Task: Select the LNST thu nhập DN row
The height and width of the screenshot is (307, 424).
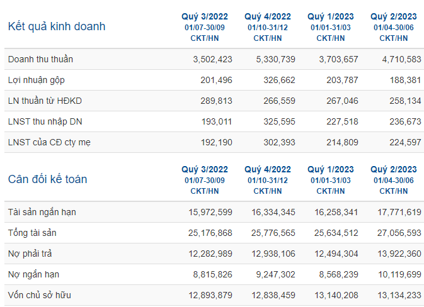Action: 214,121
